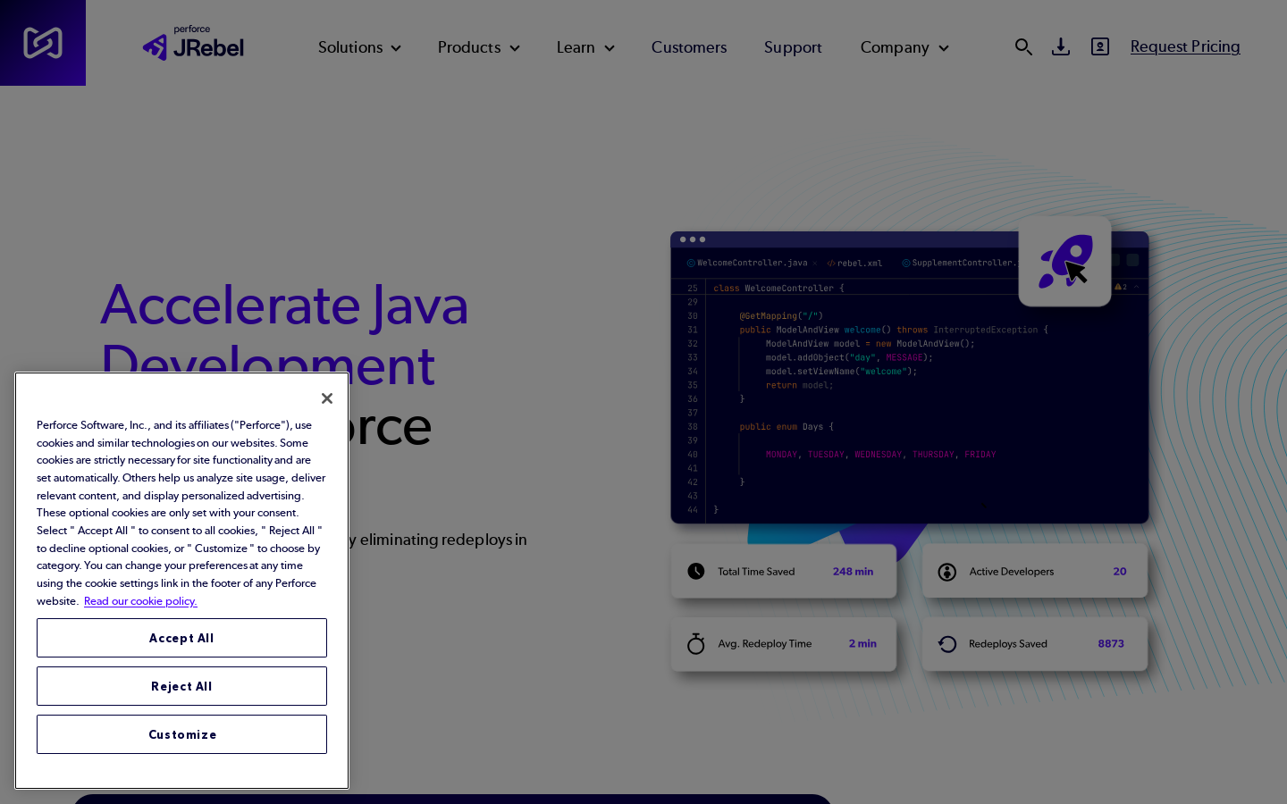Expand the Solutions menu chevron
This screenshot has height=804, width=1287.
396,48
